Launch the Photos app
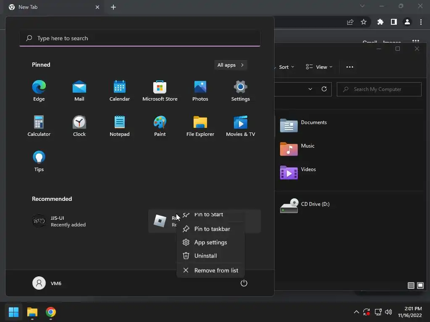430x322 pixels. point(200,91)
